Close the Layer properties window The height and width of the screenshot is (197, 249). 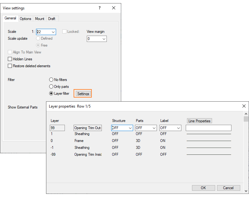[x=244, y=106]
